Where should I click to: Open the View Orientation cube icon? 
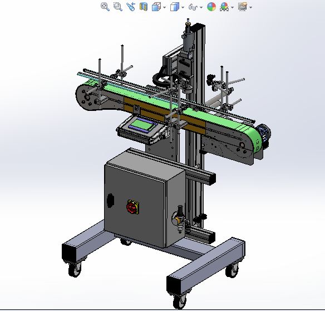point(156,7)
